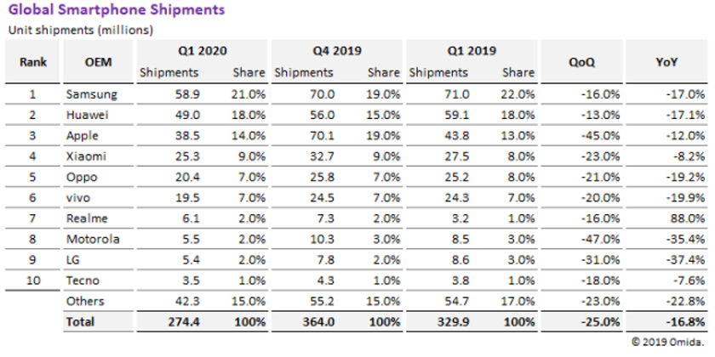The height and width of the screenshot is (357, 715).
Task: Click the Xiaomi row name
Action: click(x=86, y=156)
